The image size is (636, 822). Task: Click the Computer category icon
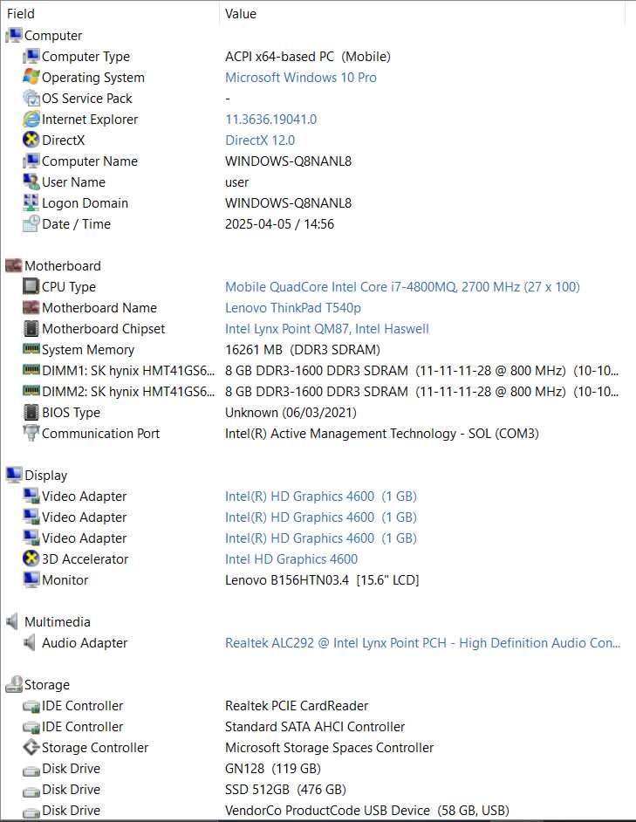(14, 35)
